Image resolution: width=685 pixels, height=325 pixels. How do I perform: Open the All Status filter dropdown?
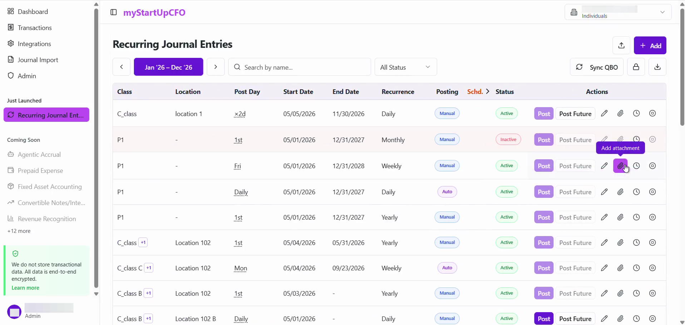(x=406, y=67)
